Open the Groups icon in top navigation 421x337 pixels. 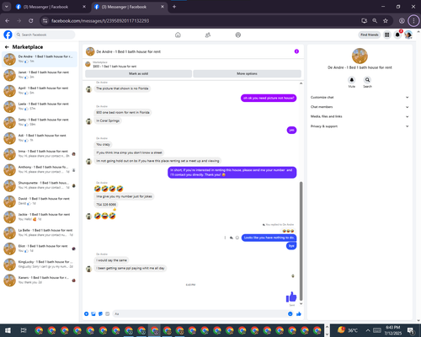pyautogui.click(x=238, y=35)
